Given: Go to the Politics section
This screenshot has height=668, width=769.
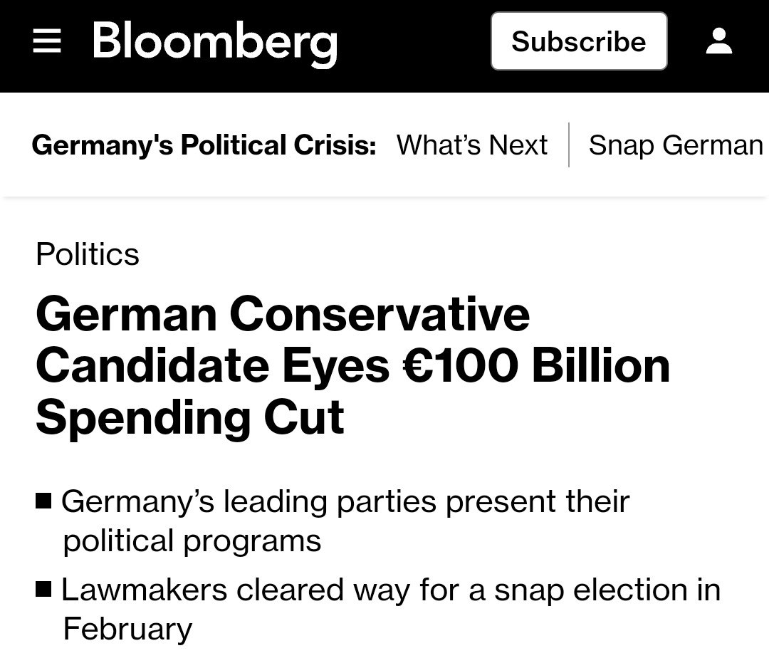Looking at the screenshot, I should pyautogui.click(x=88, y=254).
